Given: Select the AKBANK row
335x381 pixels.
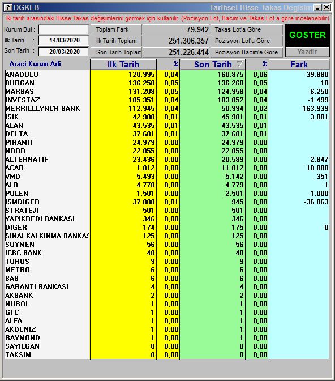Looking at the screenshot, I should tap(167, 295).
